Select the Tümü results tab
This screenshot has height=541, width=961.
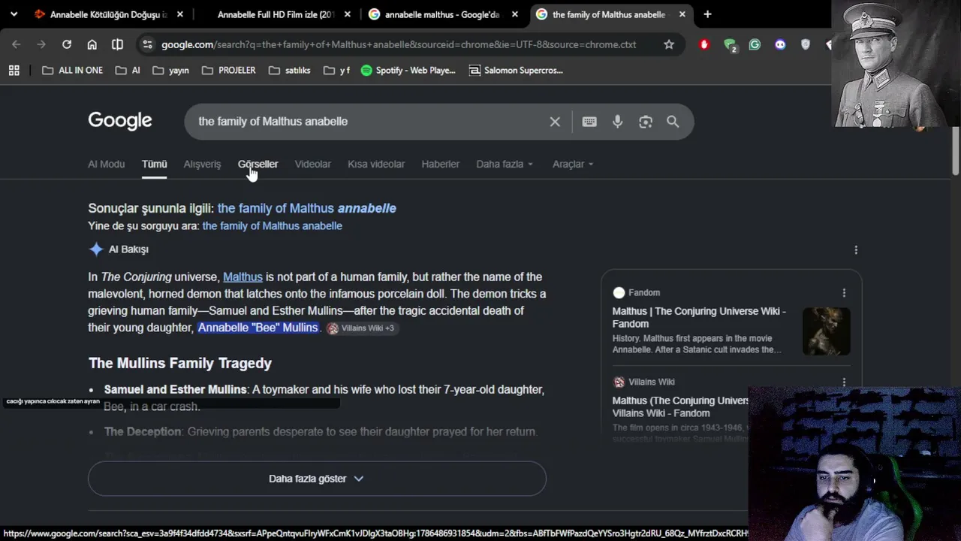(155, 164)
